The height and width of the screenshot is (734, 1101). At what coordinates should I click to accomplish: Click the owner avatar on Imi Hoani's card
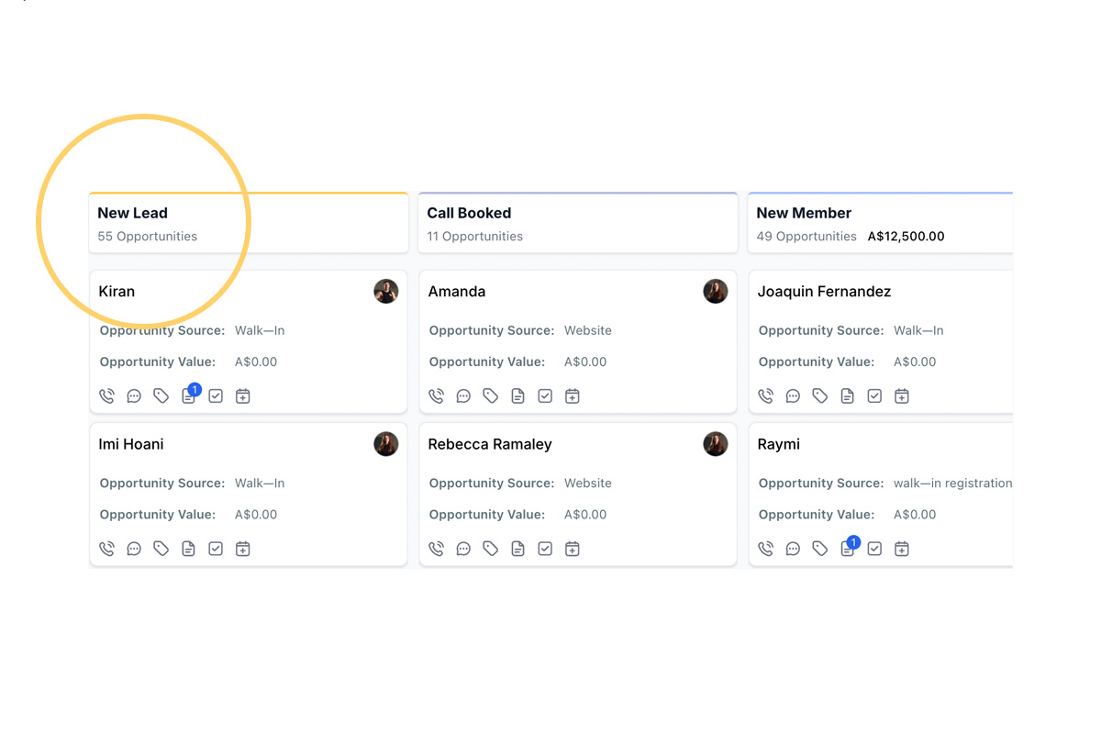point(386,444)
